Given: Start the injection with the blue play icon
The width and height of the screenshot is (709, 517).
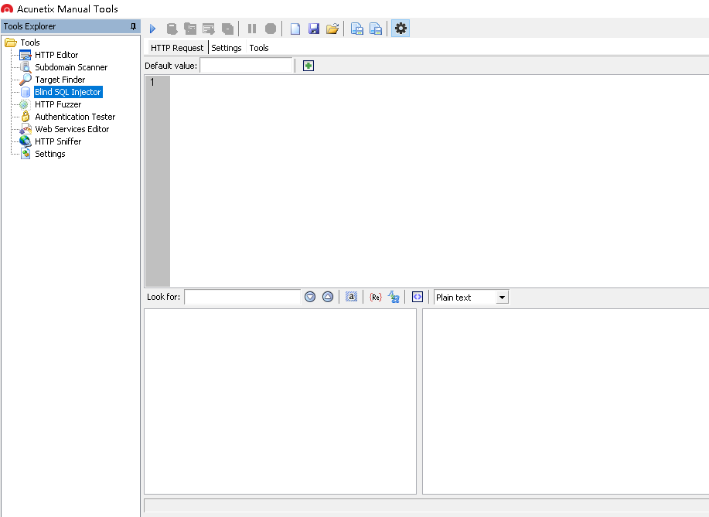Looking at the screenshot, I should pyautogui.click(x=153, y=29).
